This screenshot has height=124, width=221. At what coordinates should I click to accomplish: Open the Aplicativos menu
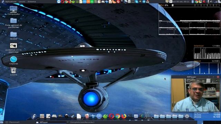[11, 1]
